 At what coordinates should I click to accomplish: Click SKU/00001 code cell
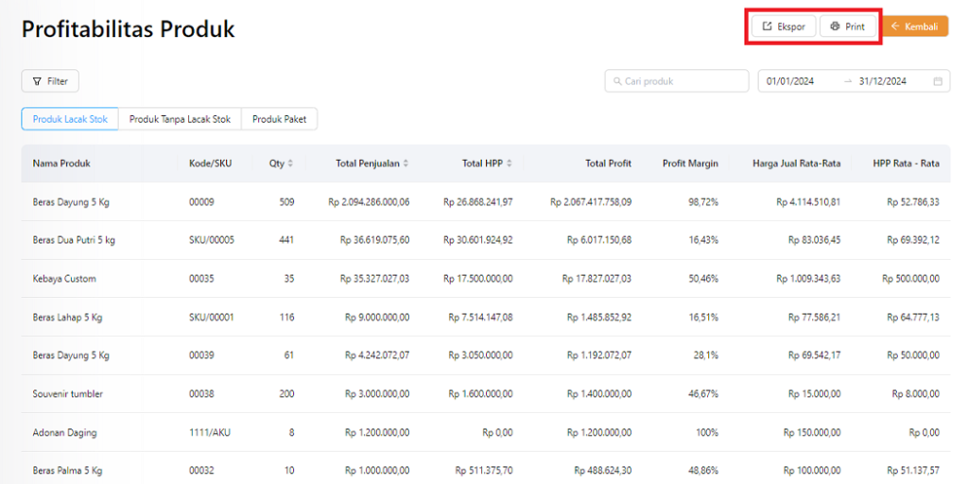click(x=212, y=318)
